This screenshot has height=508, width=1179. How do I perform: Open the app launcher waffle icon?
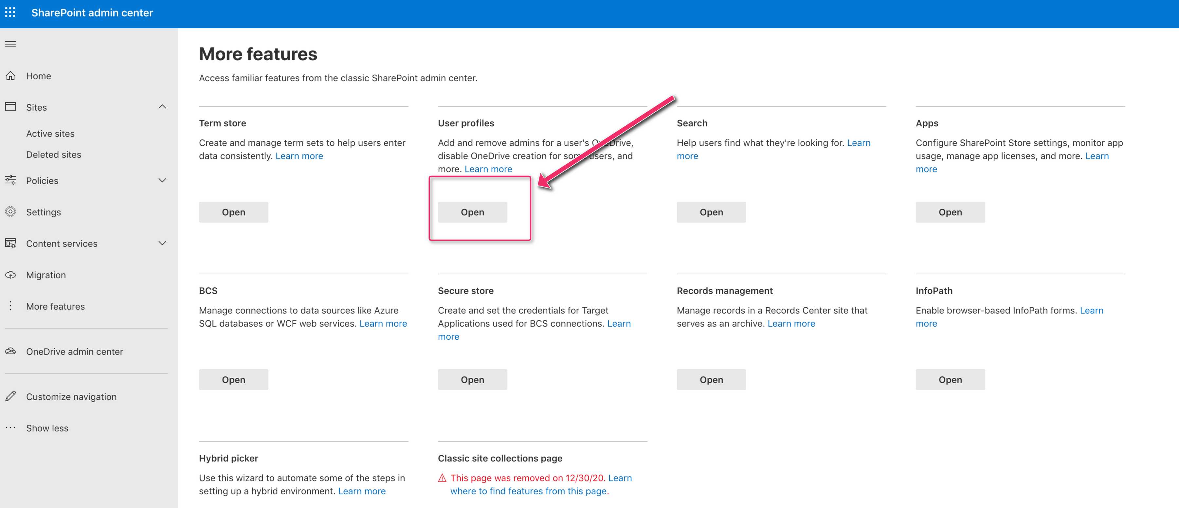tap(10, 12)
